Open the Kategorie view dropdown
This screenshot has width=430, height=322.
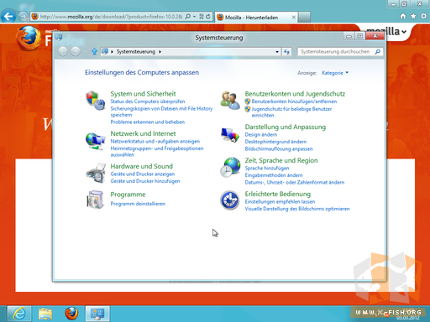[335, 73]
